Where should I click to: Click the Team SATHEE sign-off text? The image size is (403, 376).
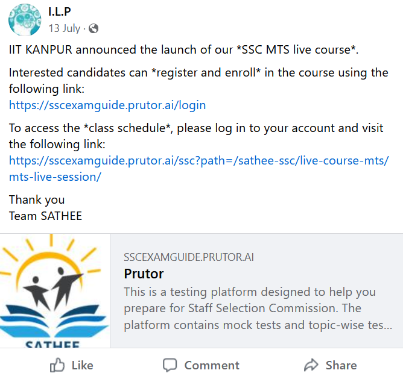tap(45, 215)
